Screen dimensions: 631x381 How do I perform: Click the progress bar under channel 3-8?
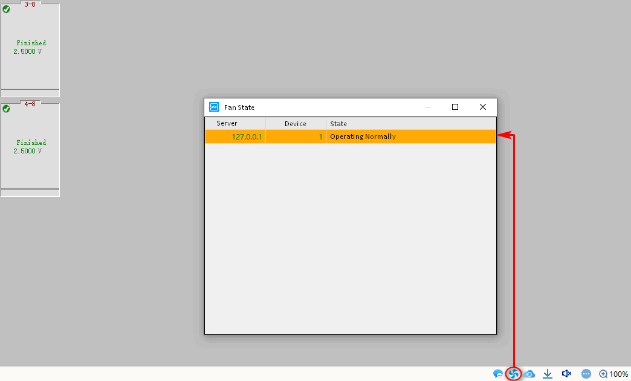[x=30, y=93]
